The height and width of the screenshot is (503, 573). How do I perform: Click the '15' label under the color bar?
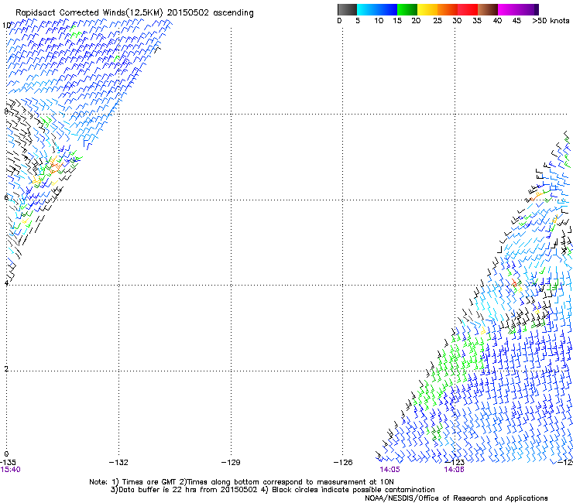tap(397, 21)
